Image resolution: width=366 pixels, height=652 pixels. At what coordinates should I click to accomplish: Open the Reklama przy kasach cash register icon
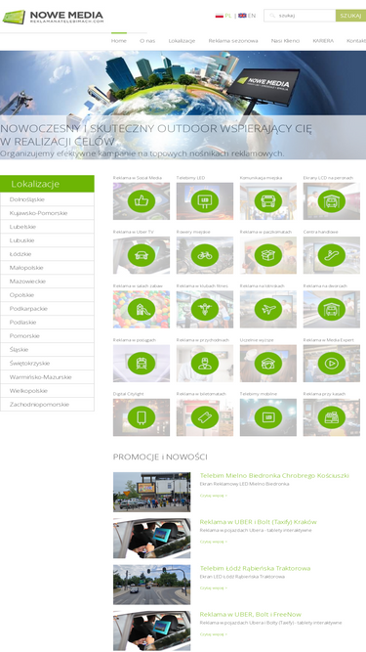(x=332, y=417)
